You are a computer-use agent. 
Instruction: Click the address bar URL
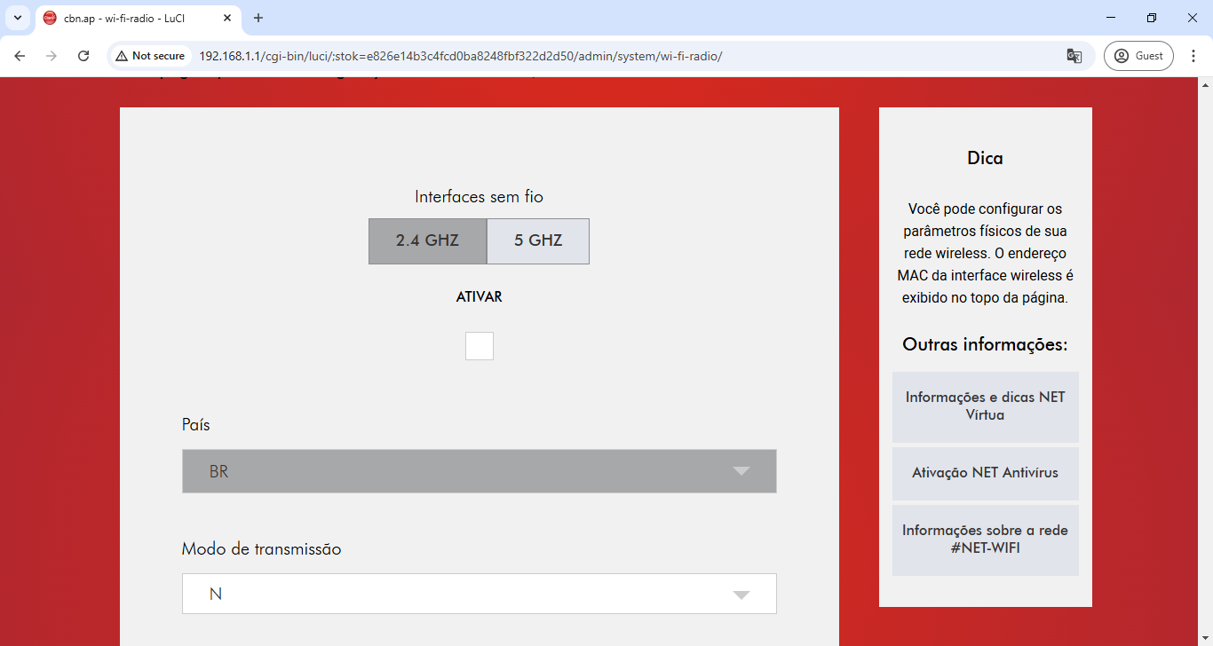[x=460, y=56]
